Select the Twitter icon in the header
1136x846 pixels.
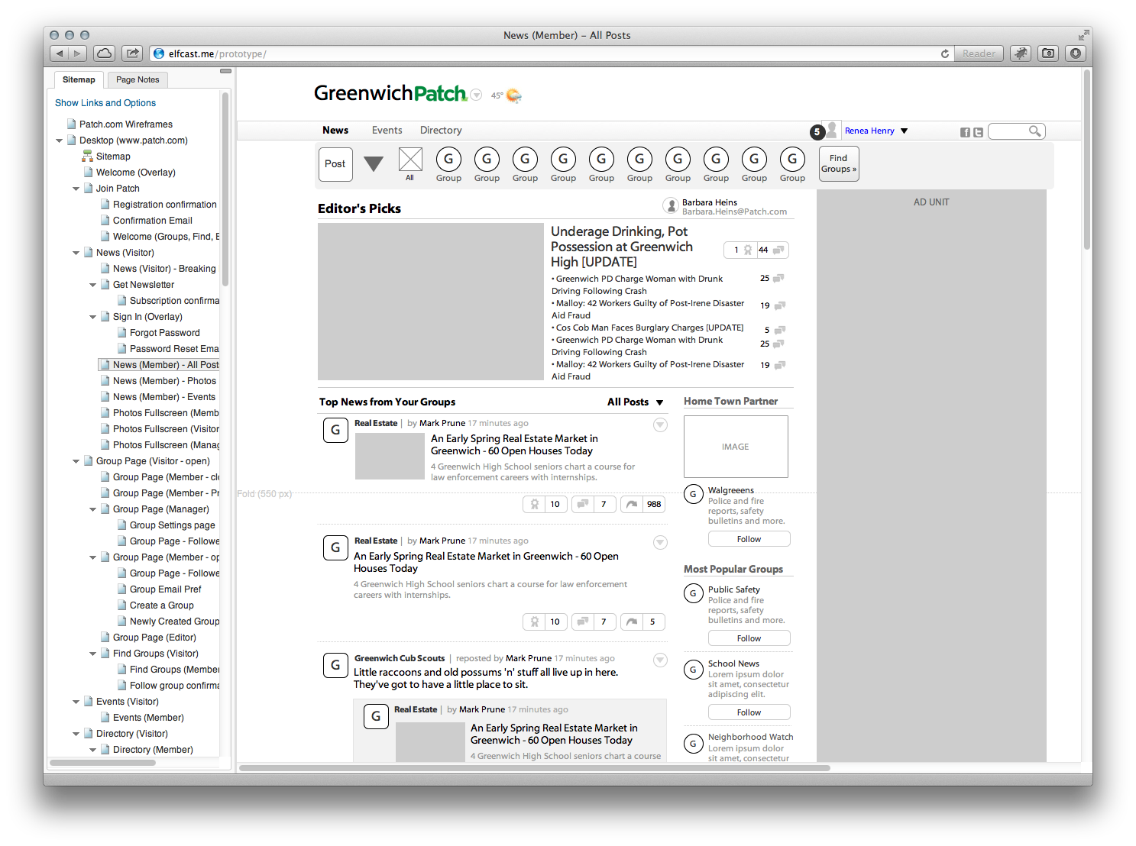979,132
